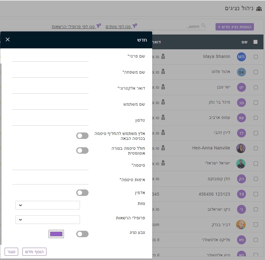This screenshot has height=260, width=265.
Task: Click the חיפוש search box
Action: click(174, 26)
